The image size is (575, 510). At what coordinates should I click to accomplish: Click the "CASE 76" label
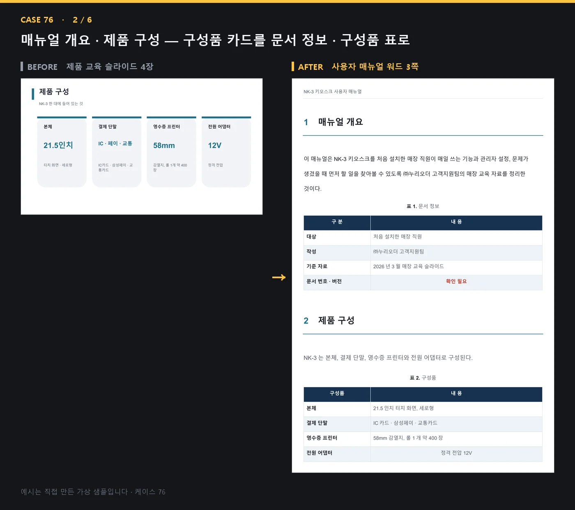(37, 20)
